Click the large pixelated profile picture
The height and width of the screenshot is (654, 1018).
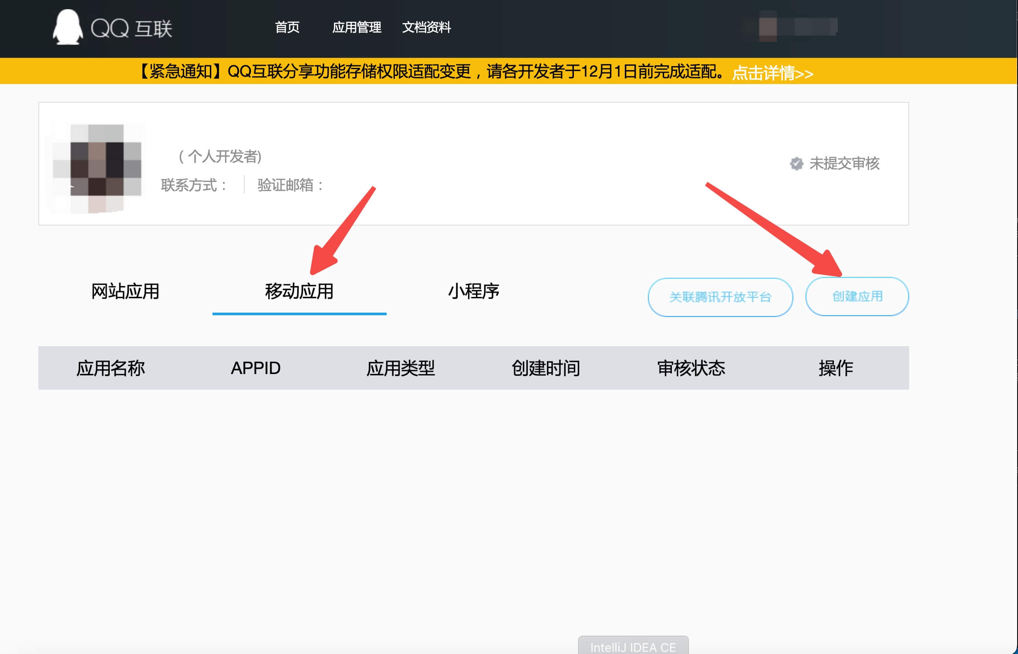(98, 168)
